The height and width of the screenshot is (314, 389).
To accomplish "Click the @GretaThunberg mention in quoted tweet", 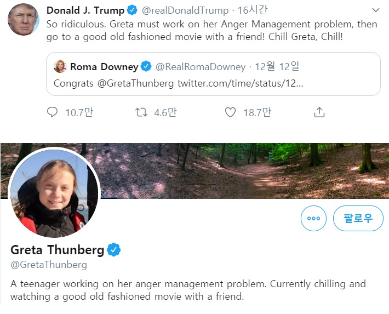I will pyautogui.click(x=136, y=83).
